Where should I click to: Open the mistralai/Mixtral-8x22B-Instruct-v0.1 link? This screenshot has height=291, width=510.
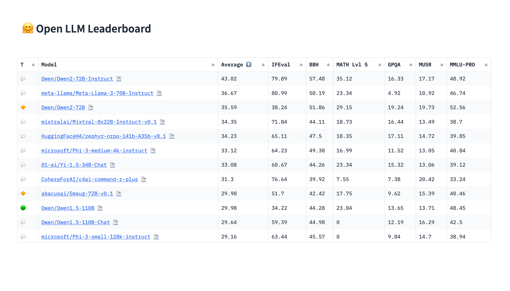(99, 122)
